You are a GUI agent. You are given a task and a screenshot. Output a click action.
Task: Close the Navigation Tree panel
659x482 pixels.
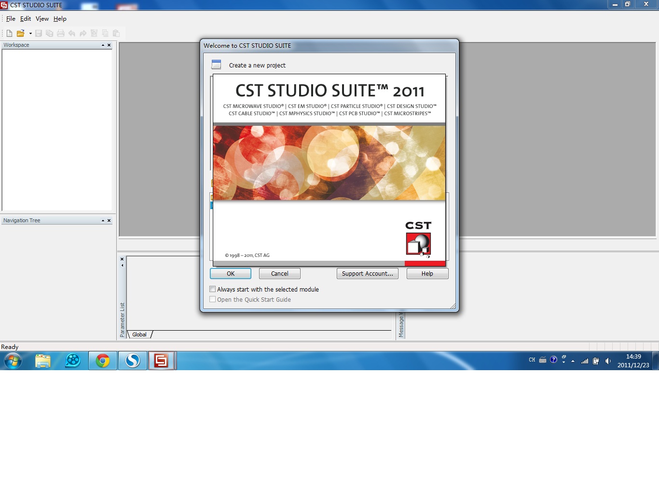pos(109,220)
